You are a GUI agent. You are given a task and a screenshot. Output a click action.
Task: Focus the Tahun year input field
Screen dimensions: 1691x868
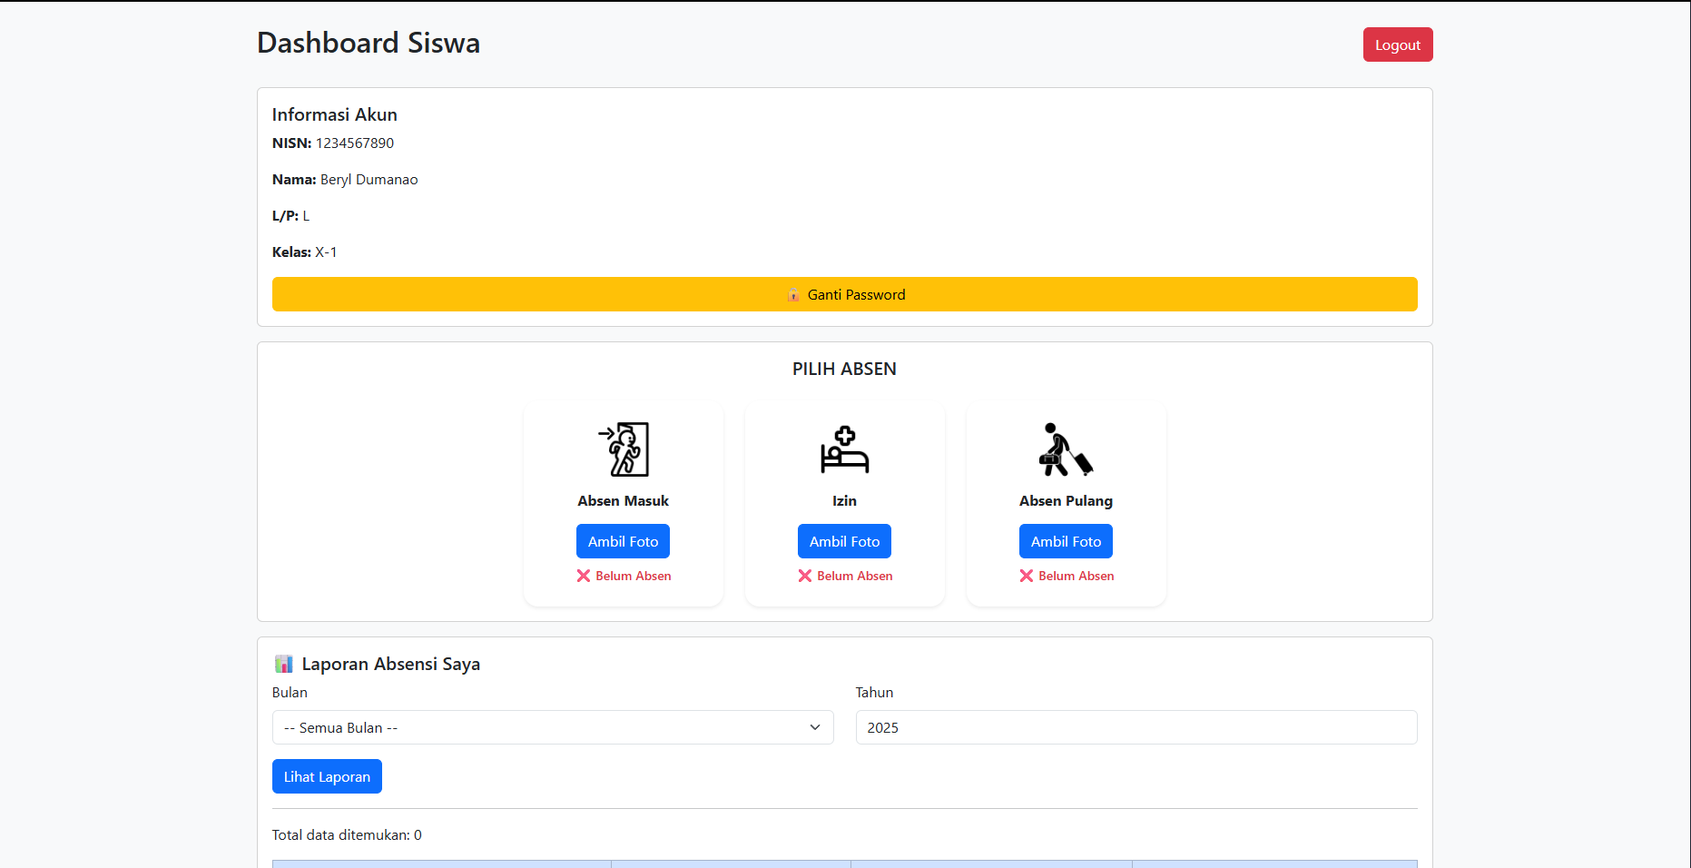click(1136, 727)
